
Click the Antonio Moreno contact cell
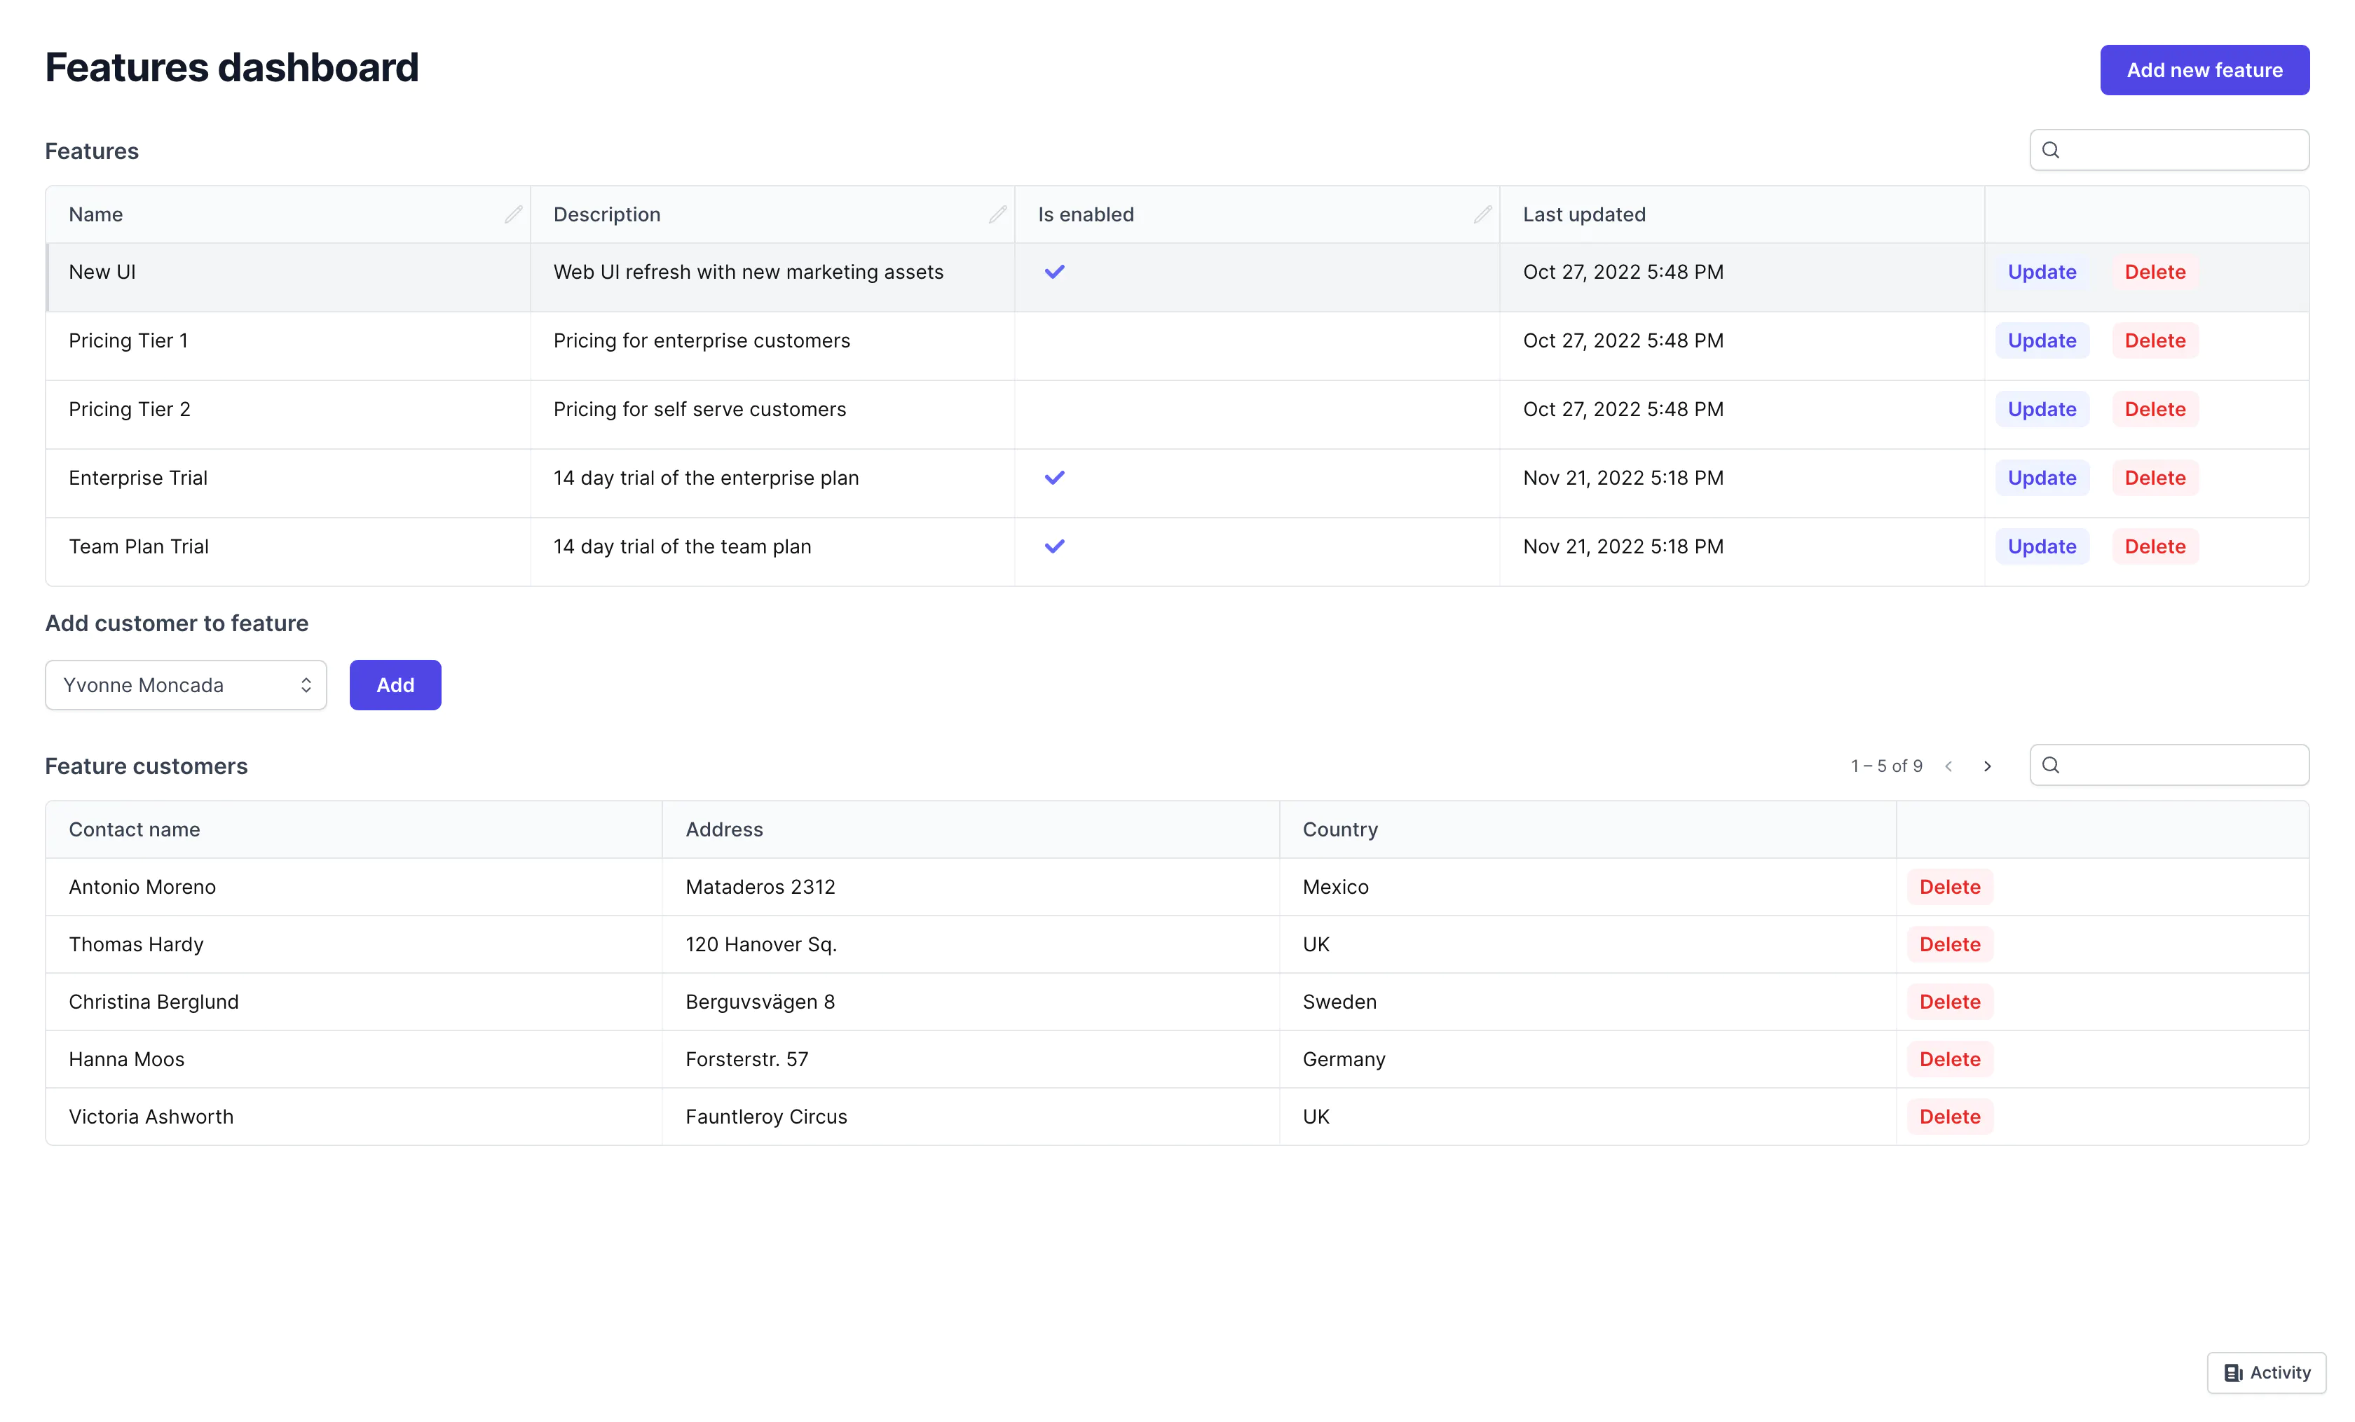point(354,888)
